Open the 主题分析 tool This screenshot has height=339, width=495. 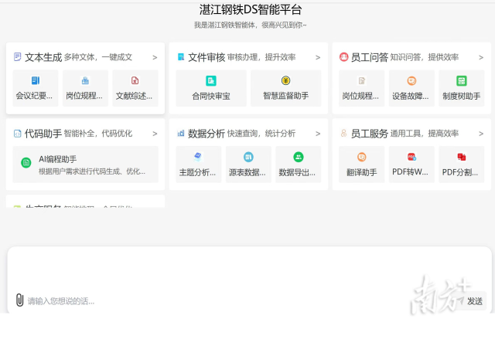[x=199, y=164]
